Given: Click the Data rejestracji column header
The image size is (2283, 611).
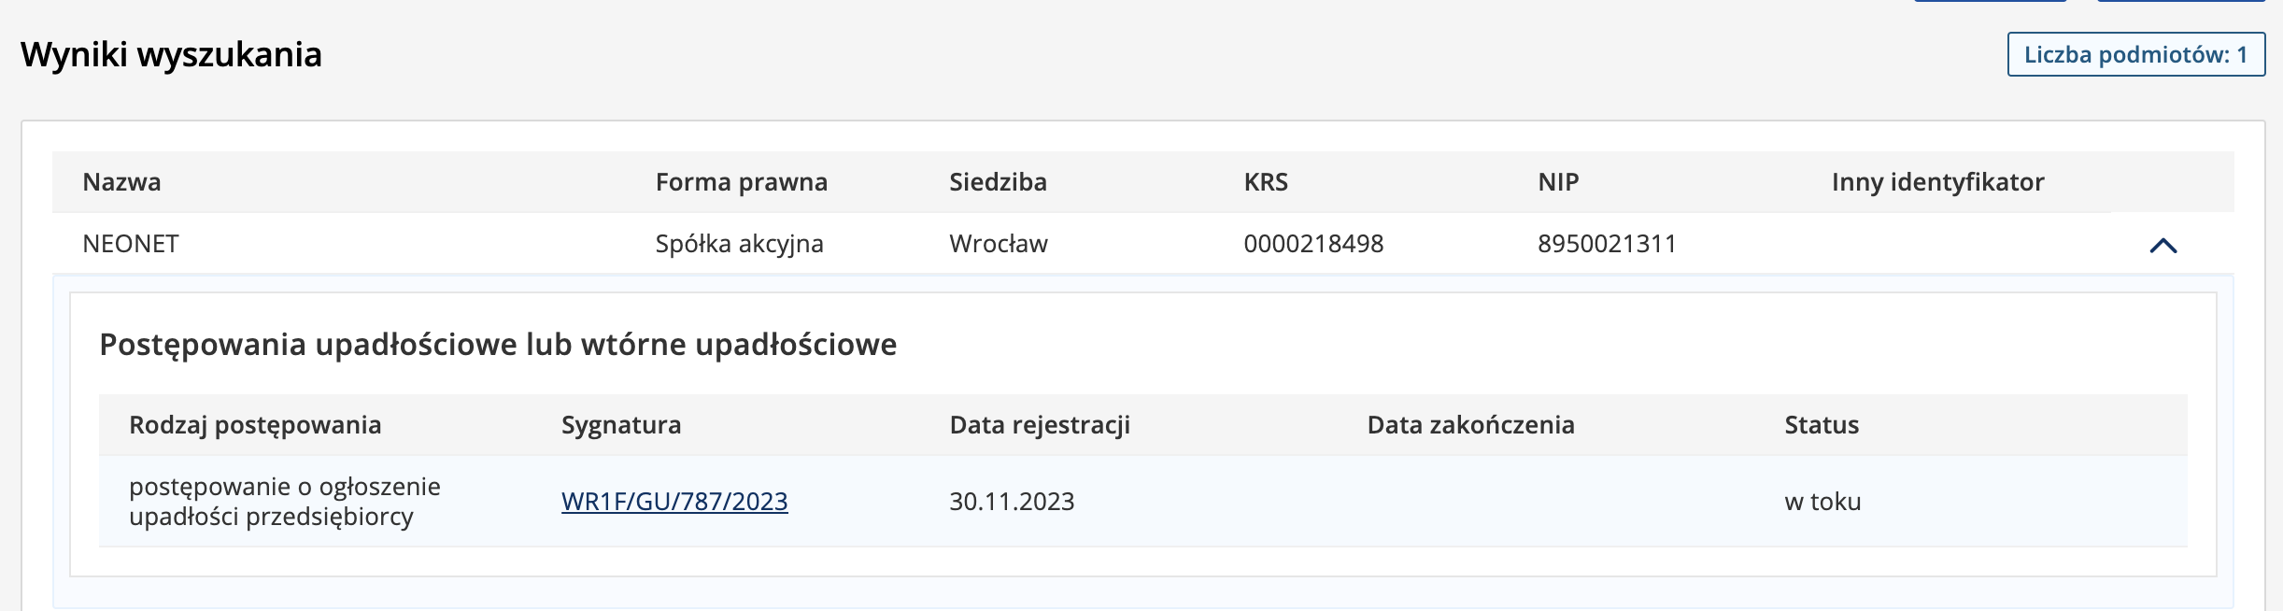Looking at the screenshot, I should (x=1040, y=425).
